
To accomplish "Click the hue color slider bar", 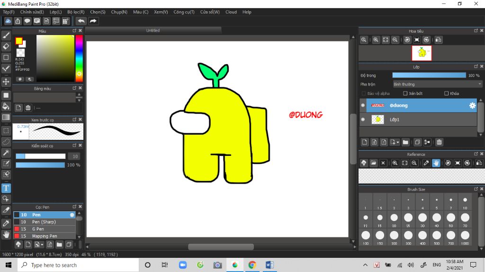I will [x=79, y=58].
